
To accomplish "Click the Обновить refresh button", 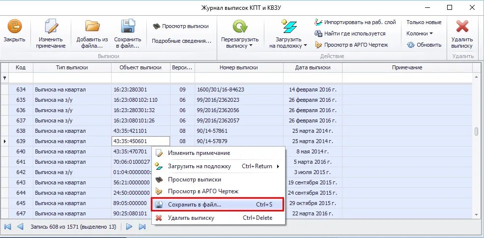I will point(424,45).
